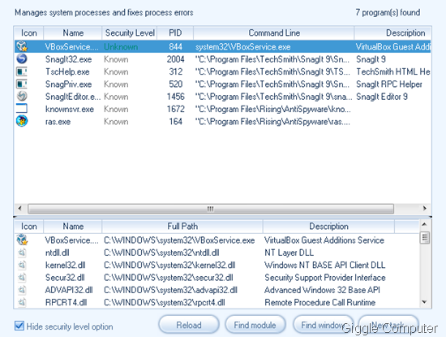Click Remote Procedure Call Runtime description
The image size is (446, 337).
(x=320, y=303)
